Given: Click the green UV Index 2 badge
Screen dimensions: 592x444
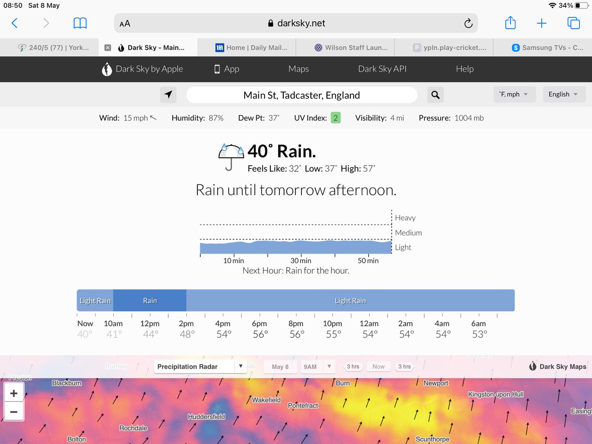Looking at the screenshot, I should pos(335,118).
